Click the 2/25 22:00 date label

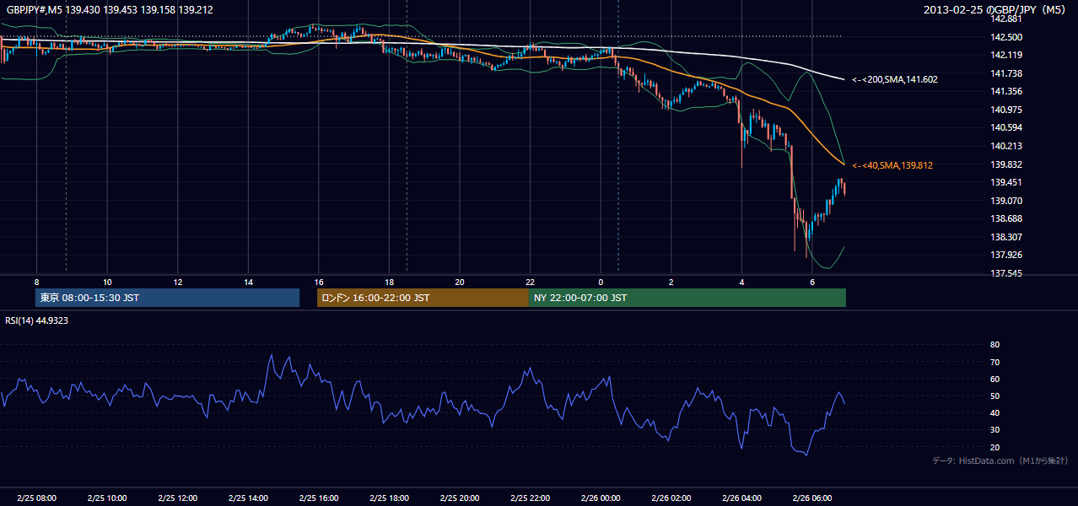[530, 498]
